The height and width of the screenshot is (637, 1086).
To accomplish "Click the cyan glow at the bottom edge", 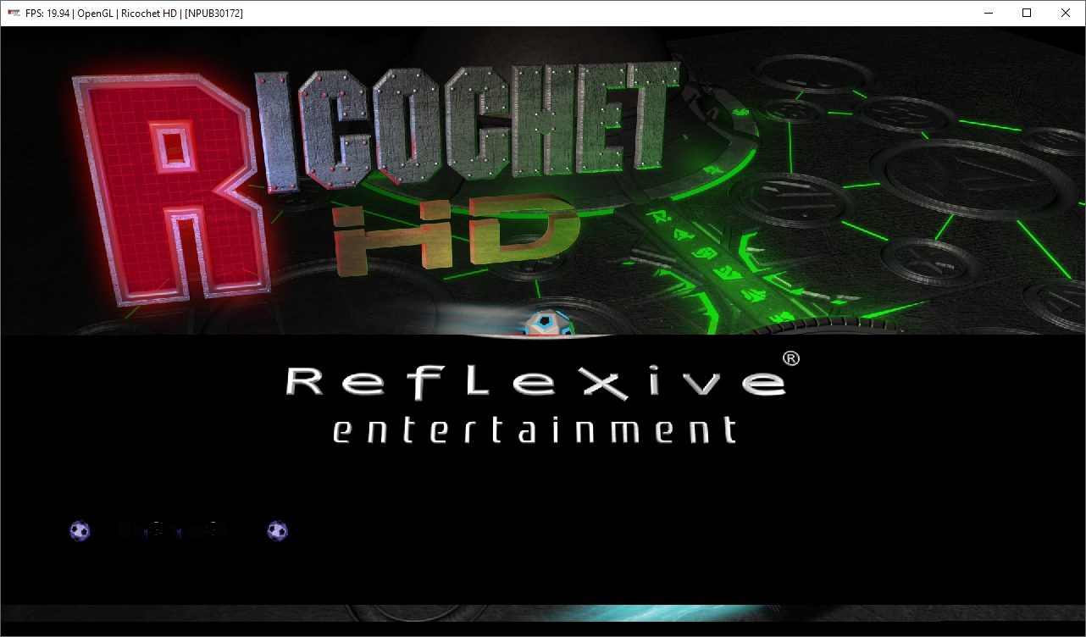I will pyautogui.click(x=542, y=615).
